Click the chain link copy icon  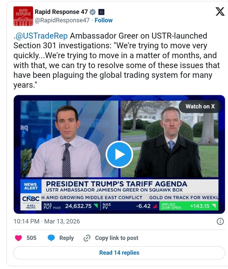click(87, 238)
